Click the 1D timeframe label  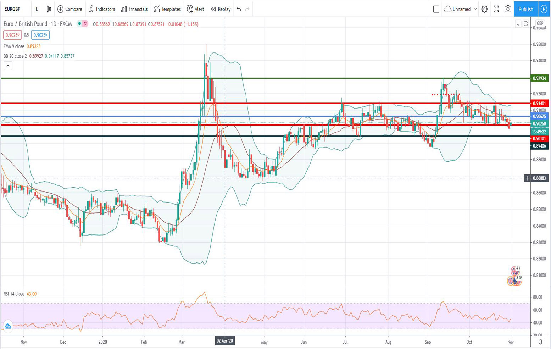coord(37,9)
